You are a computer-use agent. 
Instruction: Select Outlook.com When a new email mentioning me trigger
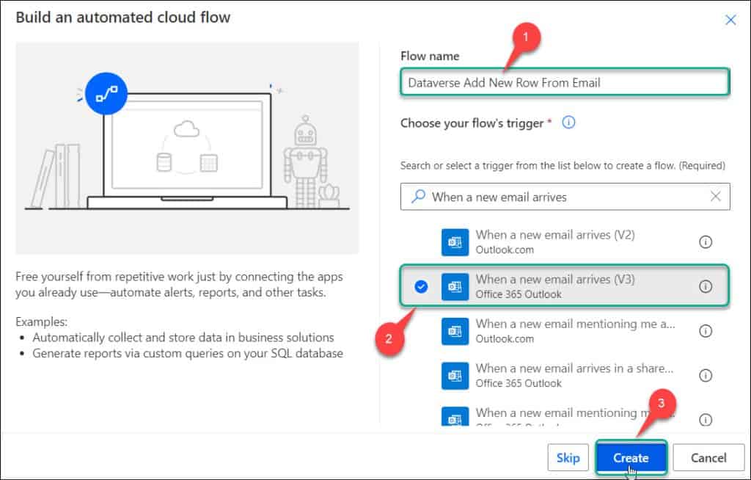(x=565, y=331)
